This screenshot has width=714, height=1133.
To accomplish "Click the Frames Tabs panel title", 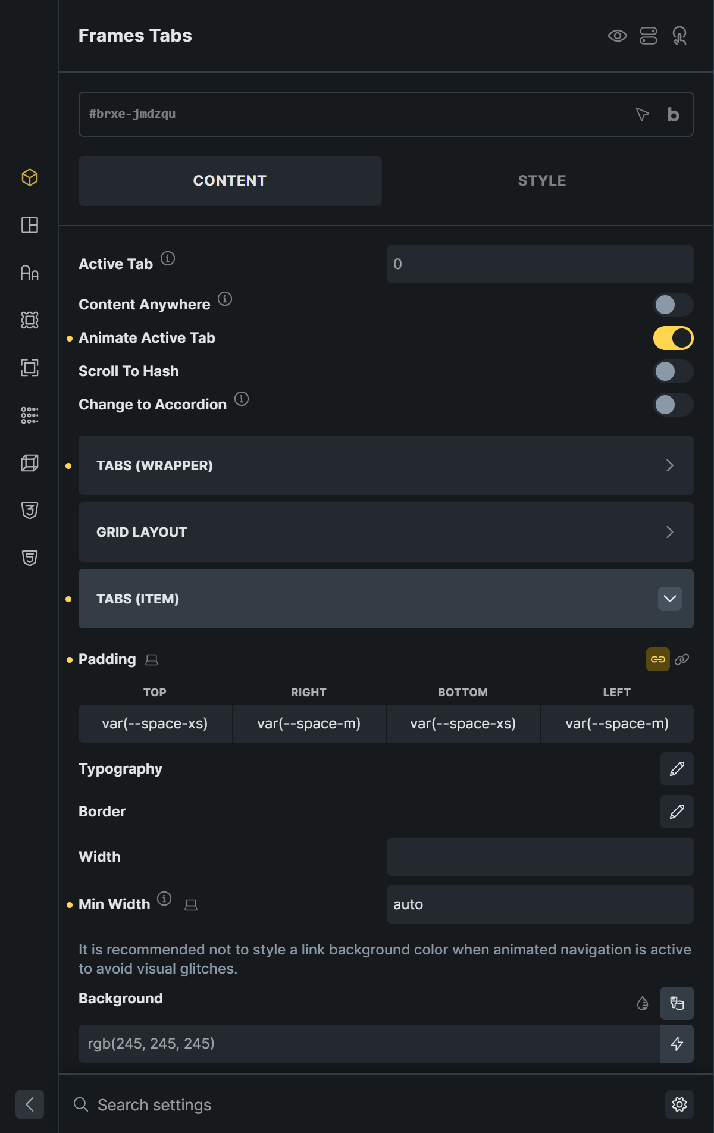I will (135, 36).
